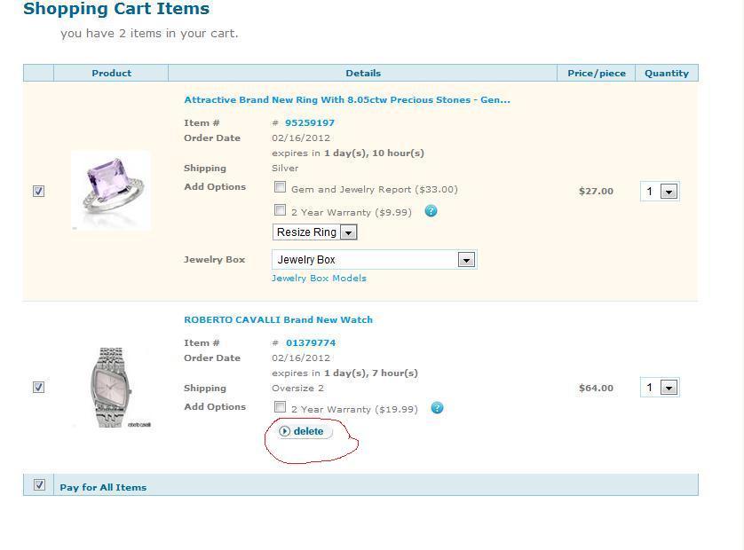Click the delete arrow icon under the watch

pyautogui.click(x=285, y=431)
